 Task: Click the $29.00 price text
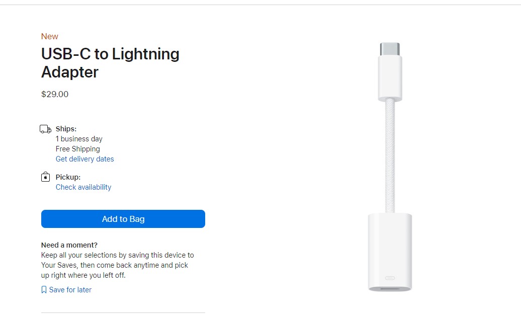click(55, 94)
